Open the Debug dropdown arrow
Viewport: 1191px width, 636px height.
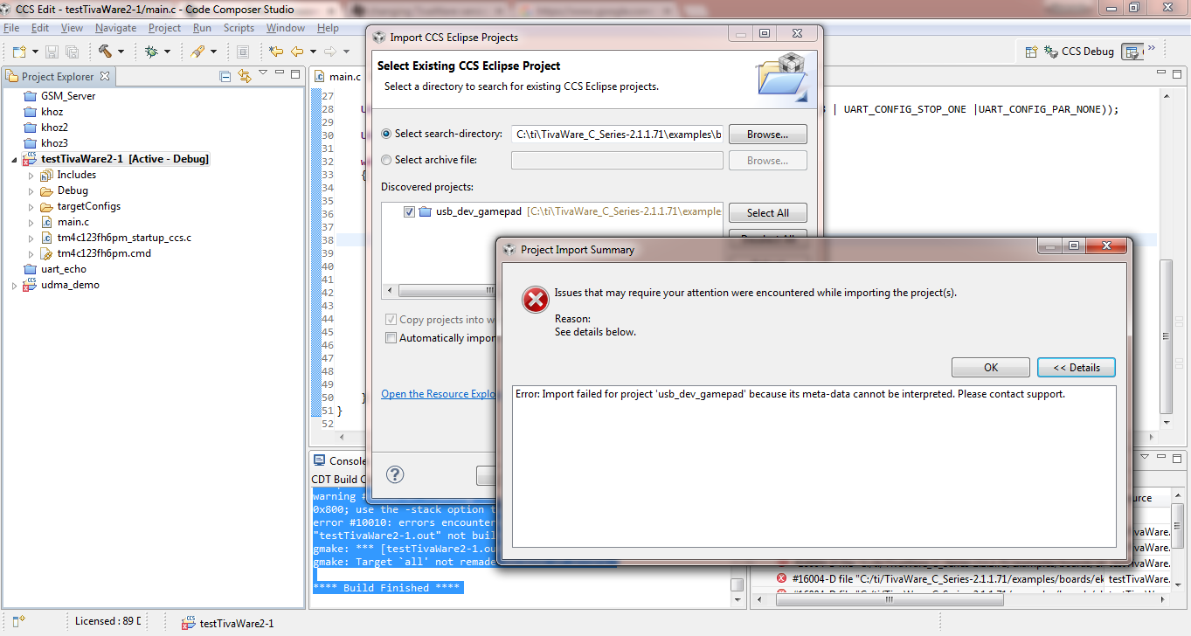(x=166, y=52)
